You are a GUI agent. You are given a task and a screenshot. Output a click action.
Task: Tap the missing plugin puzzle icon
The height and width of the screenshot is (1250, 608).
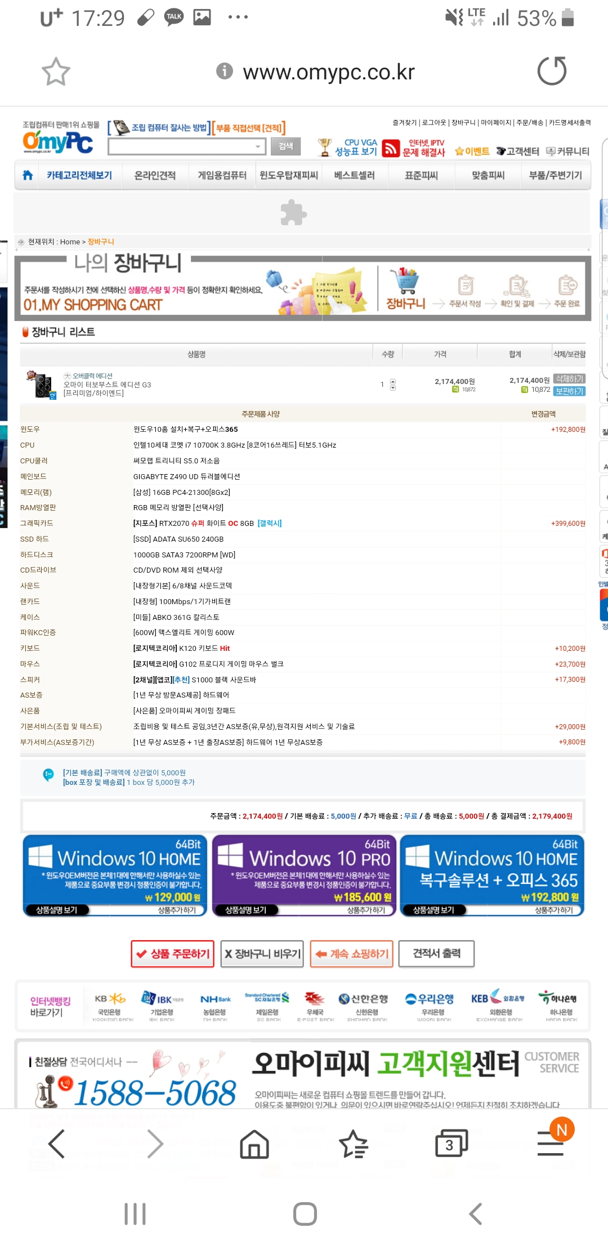tap(293, 212)
